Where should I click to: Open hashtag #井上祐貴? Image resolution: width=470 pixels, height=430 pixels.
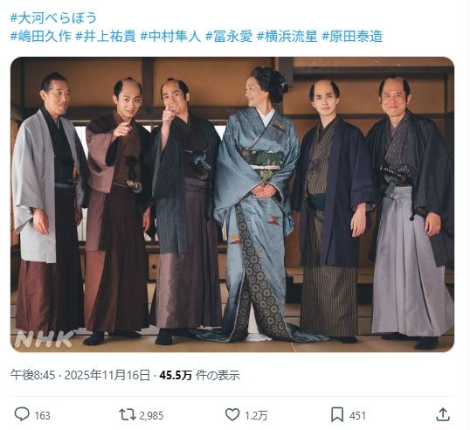[106, 37]
